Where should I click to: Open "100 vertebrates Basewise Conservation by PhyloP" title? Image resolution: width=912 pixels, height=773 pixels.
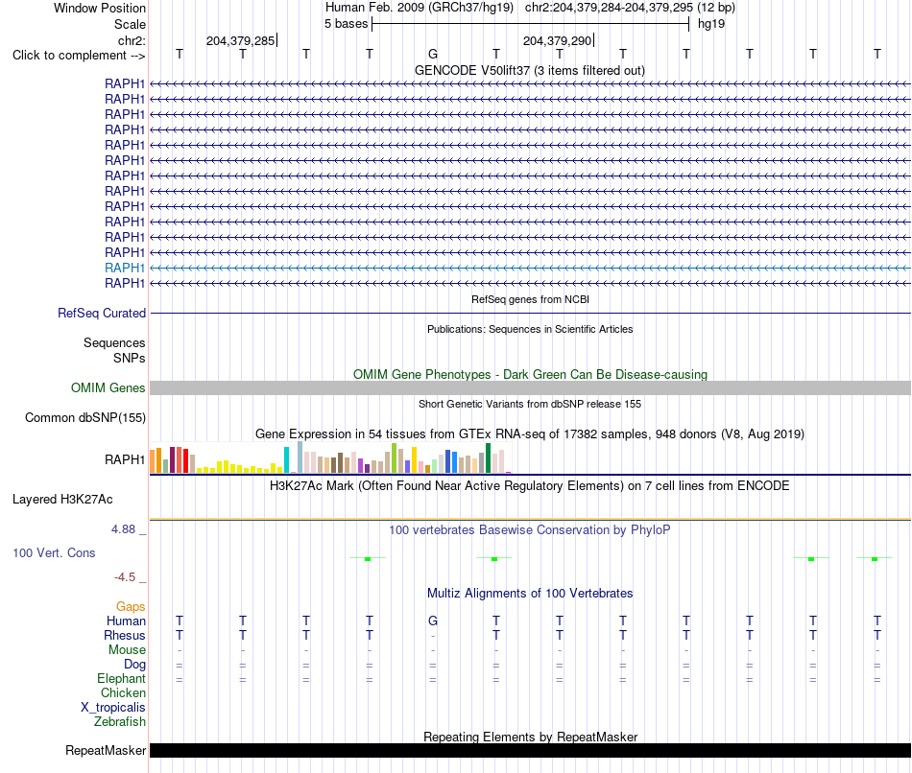530,530
